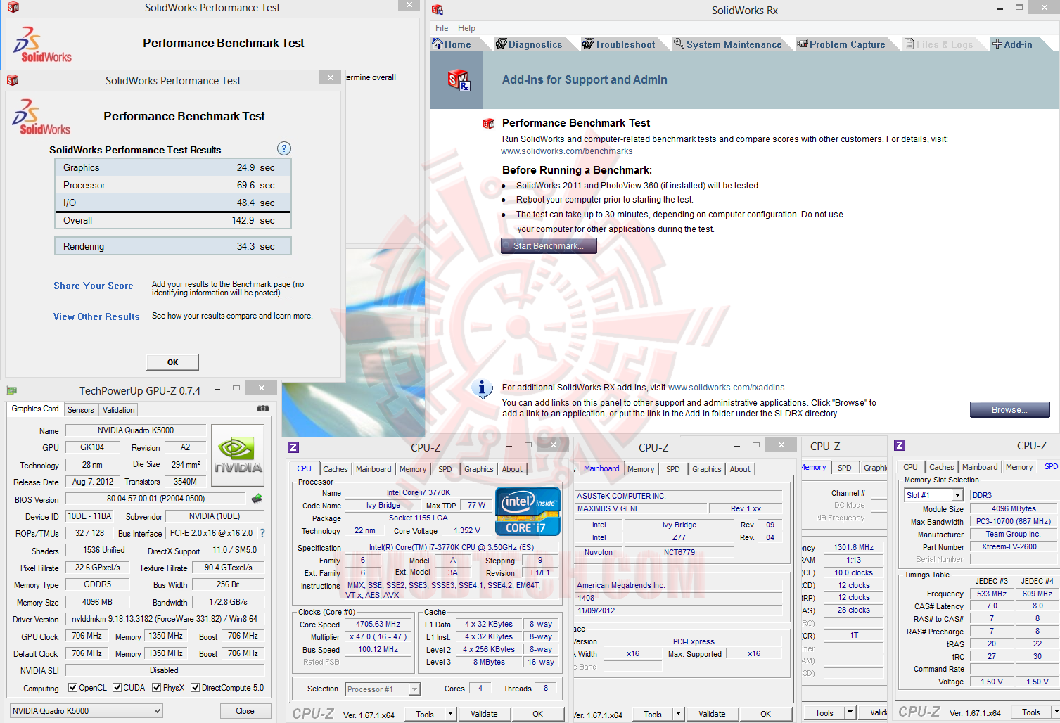Click OK in the ASUSTeK mainboard CPU-Z window
The image size is (1060, 723).
pyautogui.click(x=765, y=714)
